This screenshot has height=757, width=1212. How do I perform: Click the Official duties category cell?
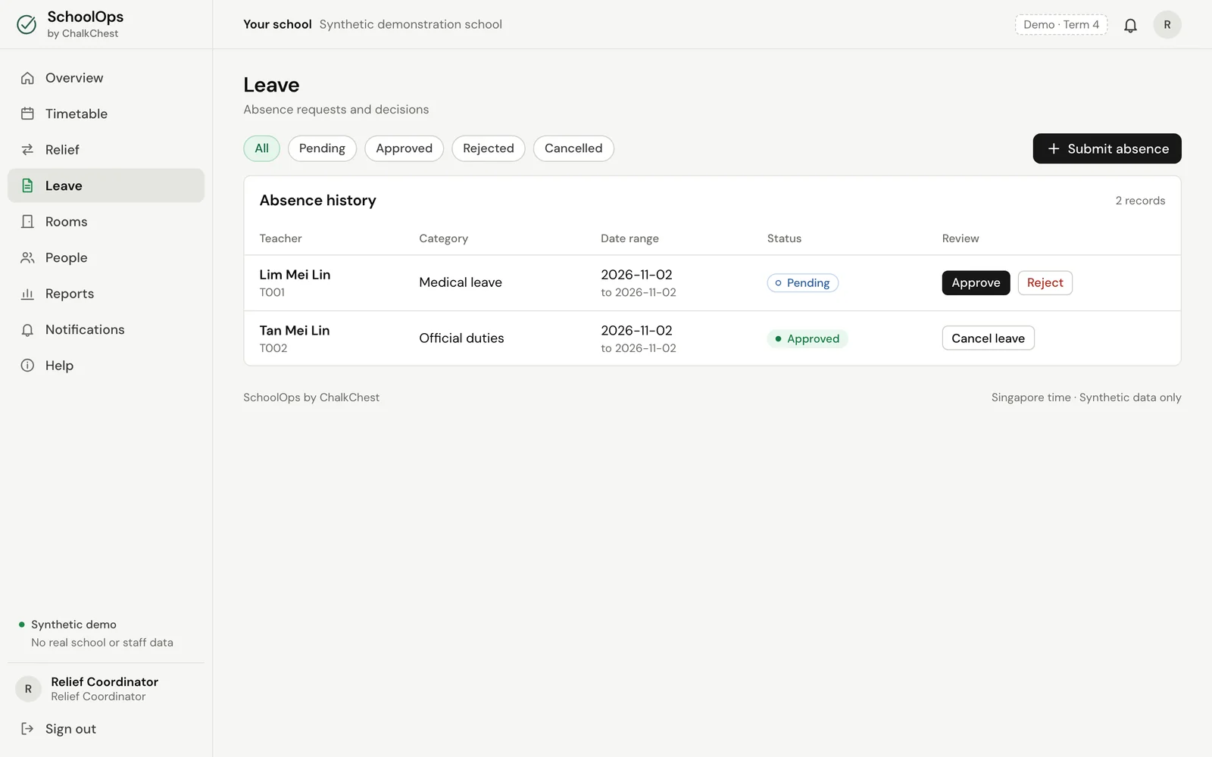(461, 338)
